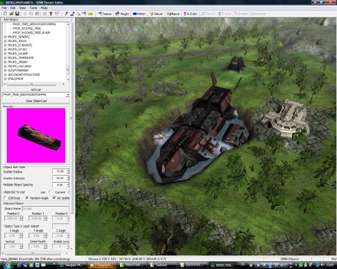The image size is (337, 269).
Task: Select the blue pen edit tool
Action: tap(72, 13)
